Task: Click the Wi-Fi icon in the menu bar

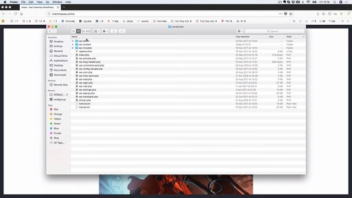Action: click(x=308, y=2)
